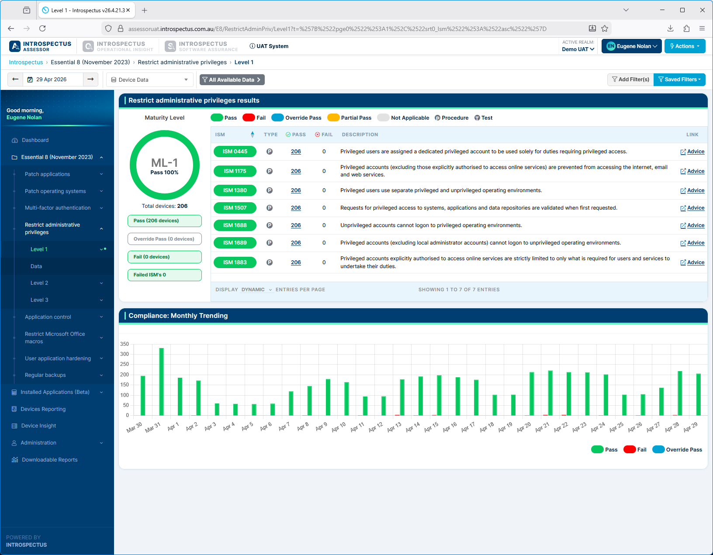
Task: Toggle the Pass (206 devices) filter
Action: [164, 221]
